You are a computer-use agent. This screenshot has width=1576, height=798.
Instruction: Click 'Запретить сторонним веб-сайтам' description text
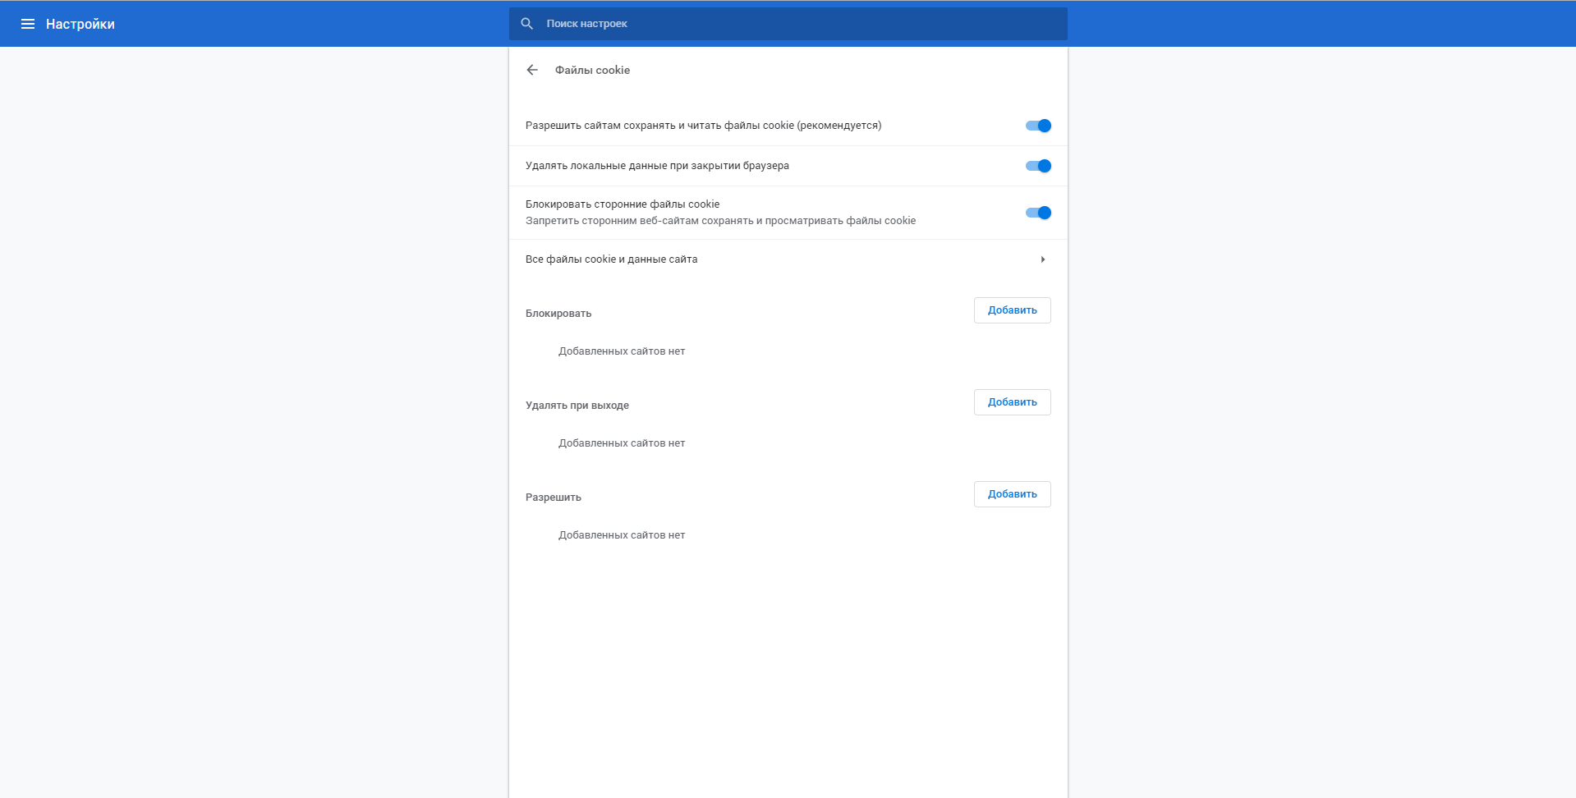(x=720, y=221)
